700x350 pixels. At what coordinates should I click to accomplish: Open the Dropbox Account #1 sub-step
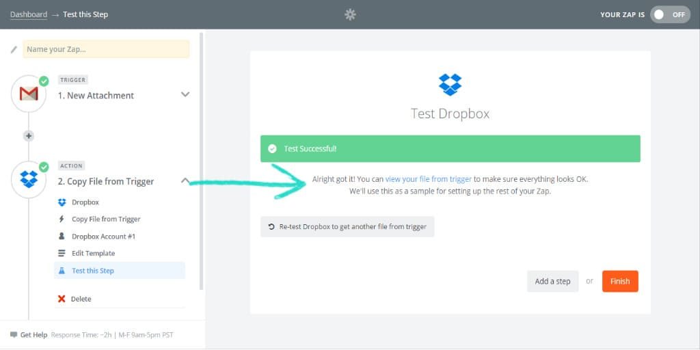point(103,237)
